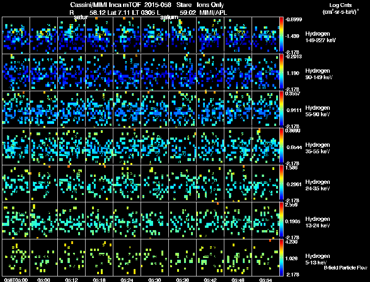Image resolution: width=370 pixels, height=282 pixels.
Task: Click the Hydrogen 35-55 keV color scale
Action: 282,146
